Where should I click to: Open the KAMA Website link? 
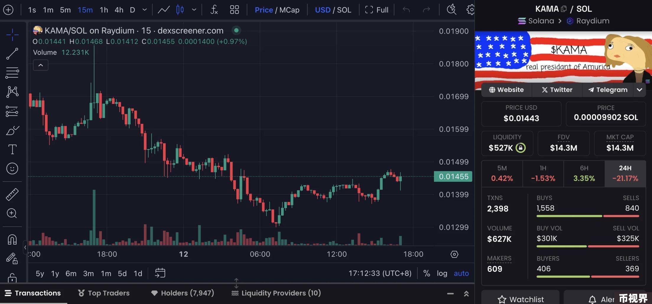tap(506, 90)
